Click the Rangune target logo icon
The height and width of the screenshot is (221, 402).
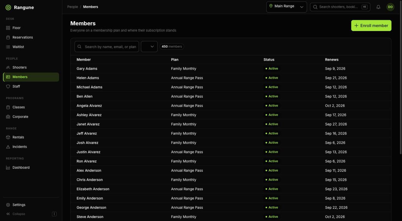coord(8,8)
